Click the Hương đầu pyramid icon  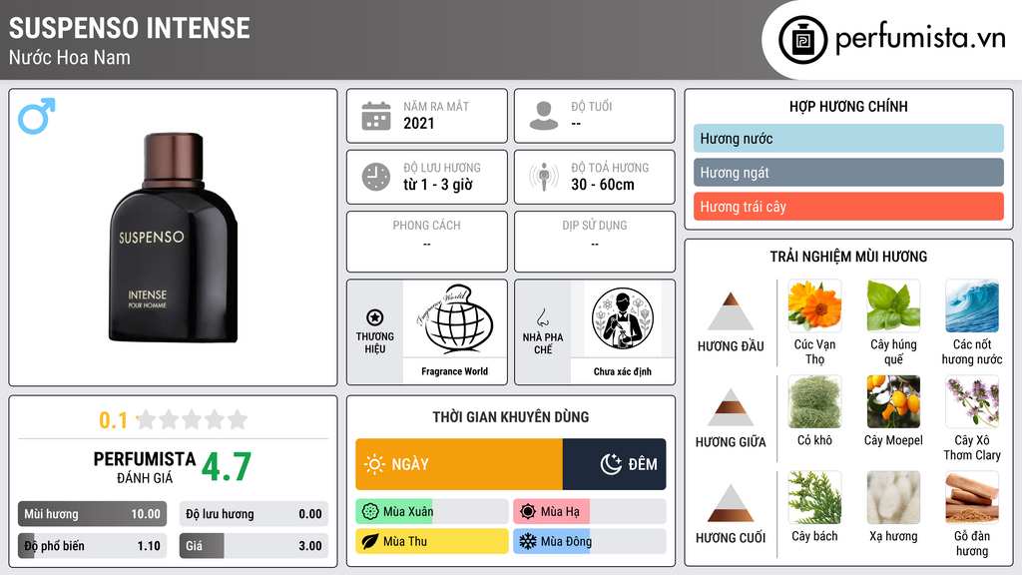(731, 311)
